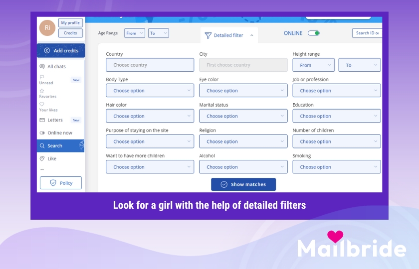Screen dimensions: 419x269
Task: Open the Unread menu item
Action: [60, 80]
